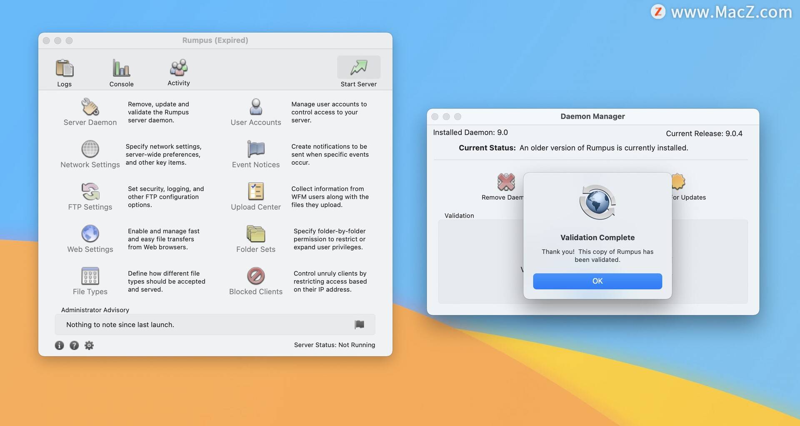
Task: Open Web Settings globe icon
Action: pos(90,233)
